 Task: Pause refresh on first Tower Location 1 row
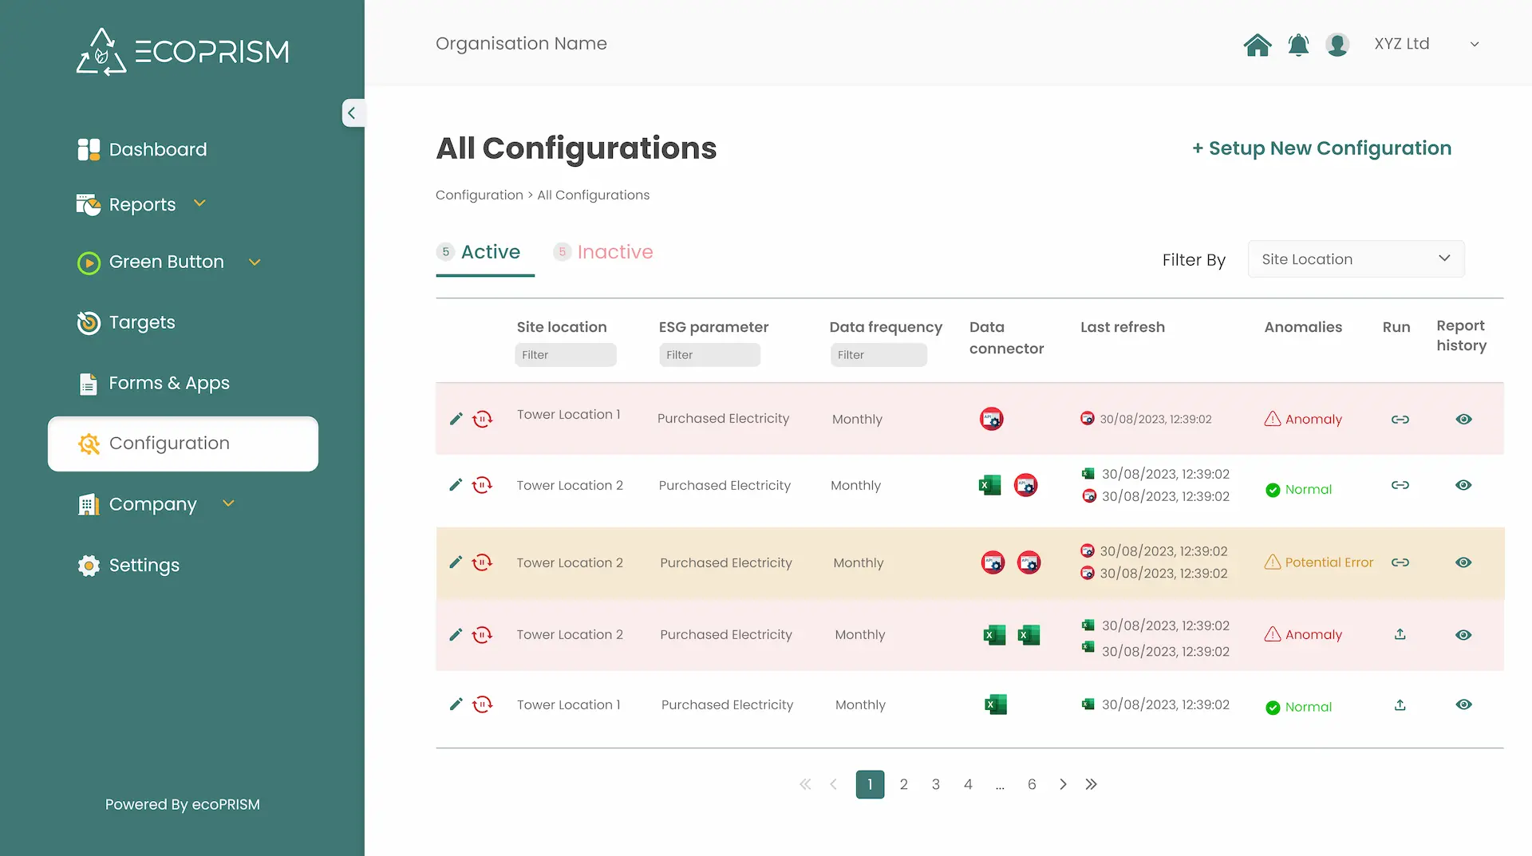(482, 419)
